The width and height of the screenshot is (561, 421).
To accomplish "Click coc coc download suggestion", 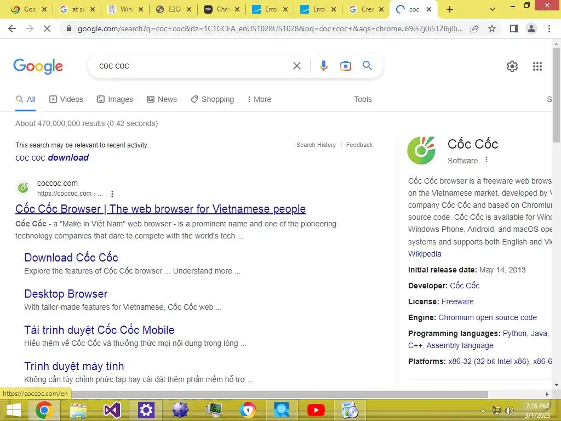I will coord(52,157).
